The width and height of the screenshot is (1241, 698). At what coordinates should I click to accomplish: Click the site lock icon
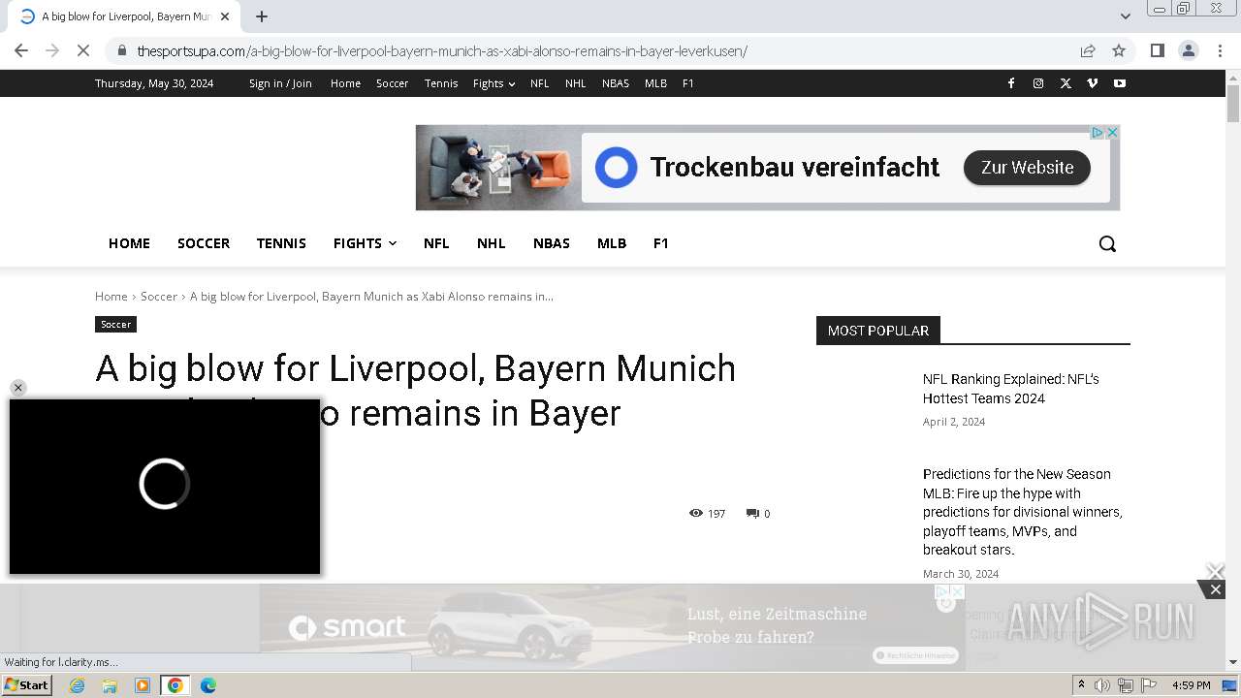coord(121,50)
